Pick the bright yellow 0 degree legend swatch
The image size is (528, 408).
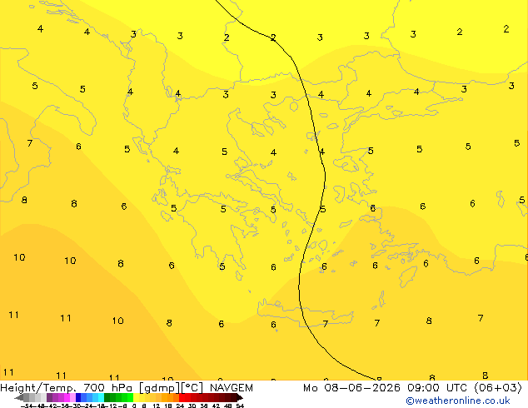pos(137,397)
